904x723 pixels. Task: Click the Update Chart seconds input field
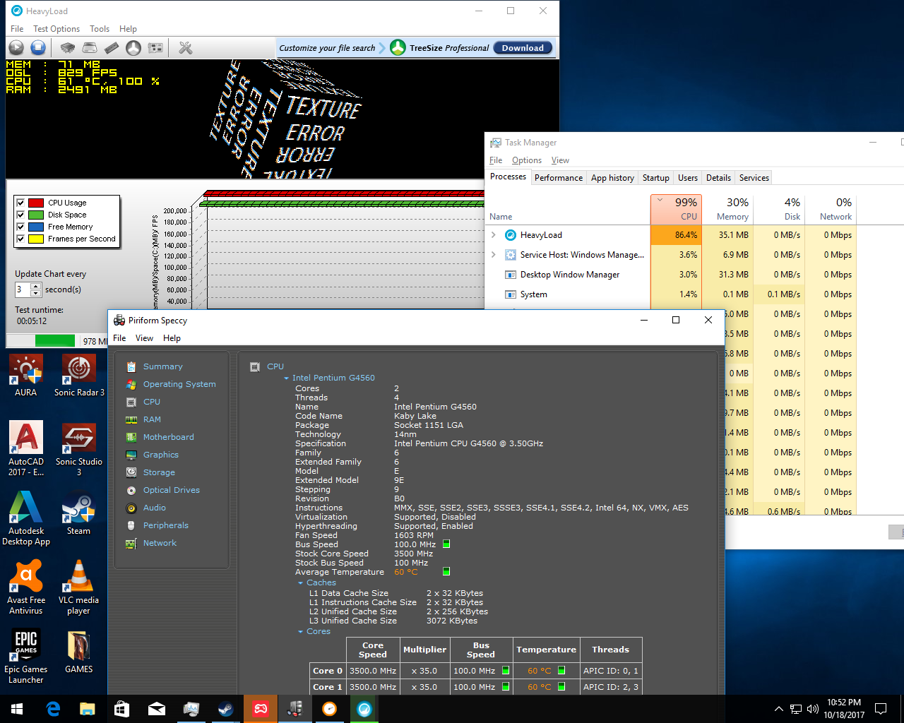pos(23,289)
